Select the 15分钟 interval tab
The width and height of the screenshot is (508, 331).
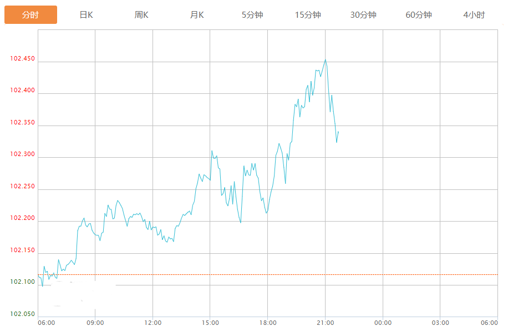pos(308,15)
